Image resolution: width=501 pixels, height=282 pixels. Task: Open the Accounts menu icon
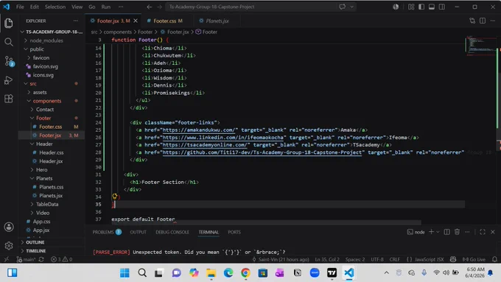tap(9, 227)
